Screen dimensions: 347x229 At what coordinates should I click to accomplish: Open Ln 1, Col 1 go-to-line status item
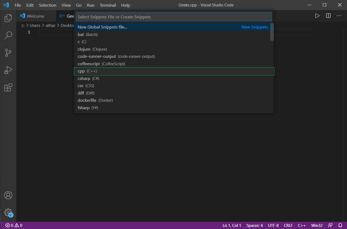coord(232,225)
